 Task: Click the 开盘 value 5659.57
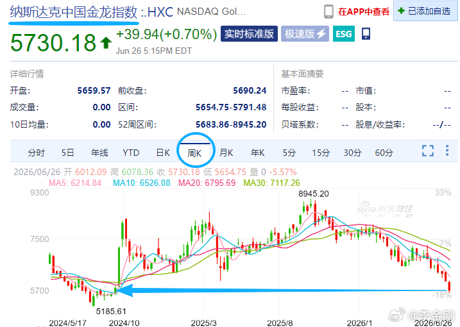click(x=94, y=90)
